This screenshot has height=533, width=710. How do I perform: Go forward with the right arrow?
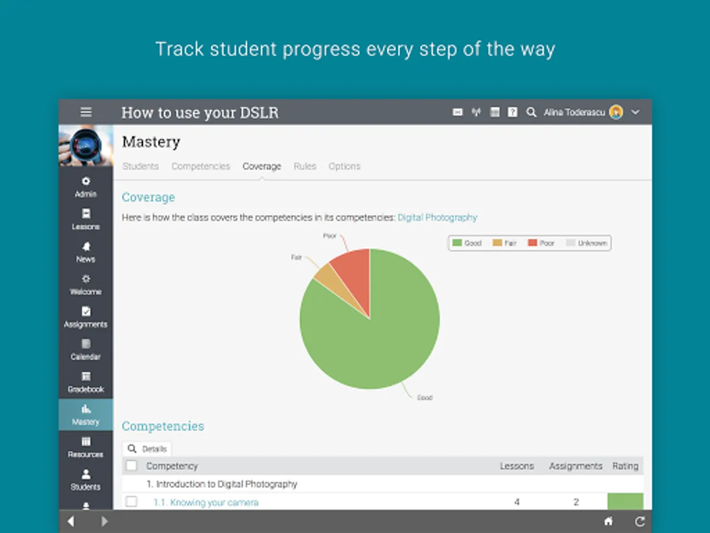pos(105,521)
